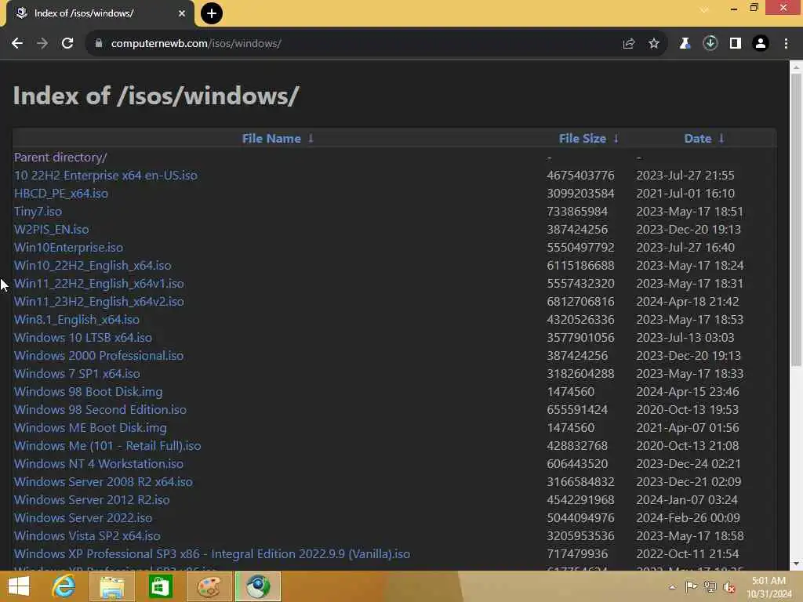Image resolution: width=803 pixels, height=602 pixels.
Task: Download Windows 2000 Professional.iso
Action: click(99, 355)
